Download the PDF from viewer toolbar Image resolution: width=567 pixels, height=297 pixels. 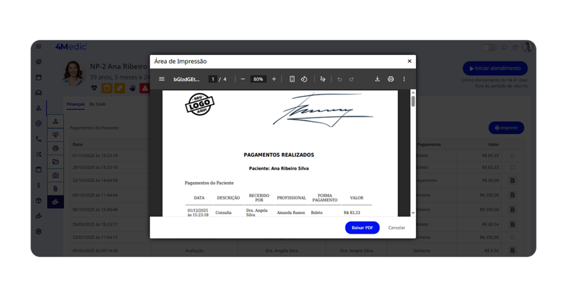[377, 79]
